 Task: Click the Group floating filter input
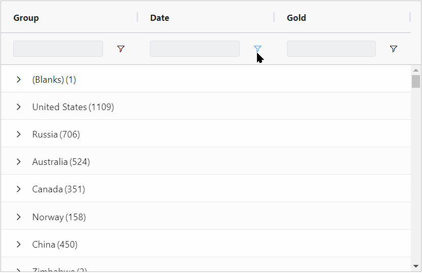coord(58,49)
